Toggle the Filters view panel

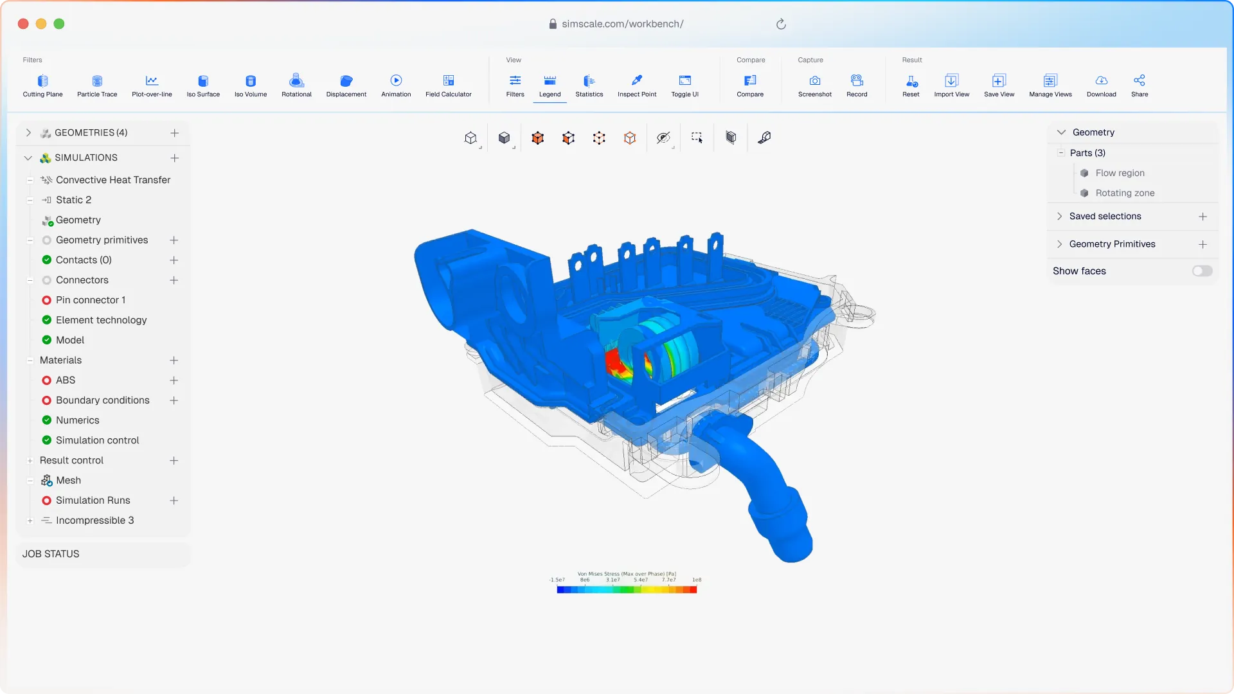pos(515,85)
